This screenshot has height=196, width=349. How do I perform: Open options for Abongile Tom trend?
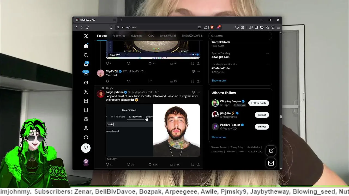click(267, 54)
